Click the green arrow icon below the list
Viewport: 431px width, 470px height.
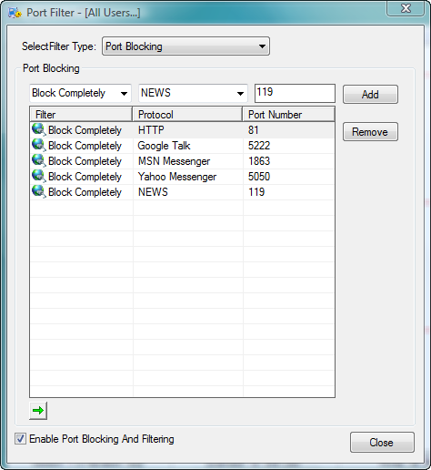tap(38, 411)
